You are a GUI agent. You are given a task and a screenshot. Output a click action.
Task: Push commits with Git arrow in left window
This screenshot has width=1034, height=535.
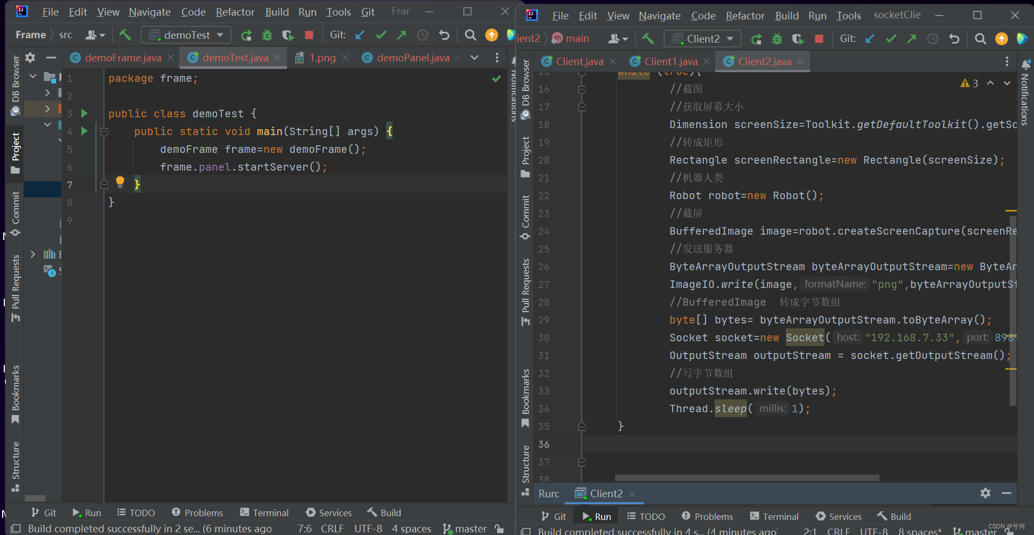pyautogui.click(x=402, y=35)
